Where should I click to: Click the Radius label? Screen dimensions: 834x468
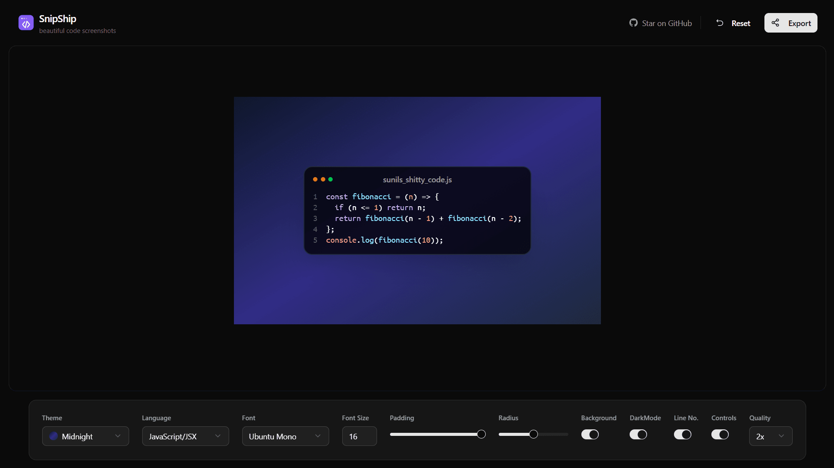click(508, 418)
